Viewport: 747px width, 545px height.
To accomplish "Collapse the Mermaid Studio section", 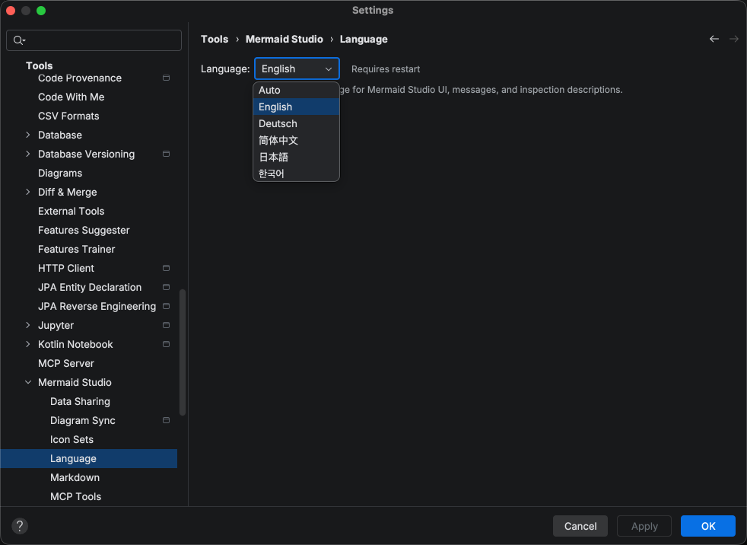I will pos(27,382).
